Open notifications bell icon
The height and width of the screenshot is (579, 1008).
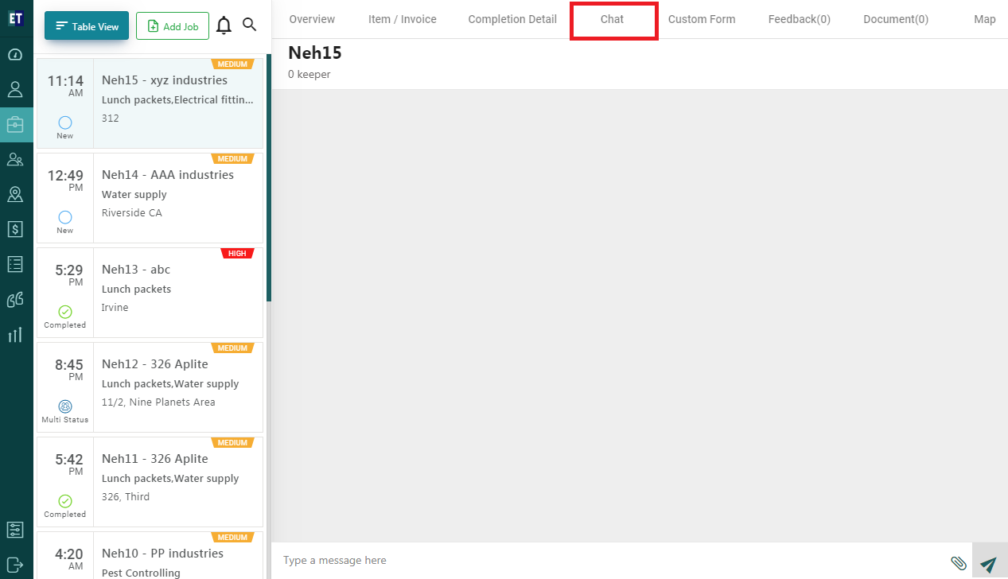click(x=224, y=25)
